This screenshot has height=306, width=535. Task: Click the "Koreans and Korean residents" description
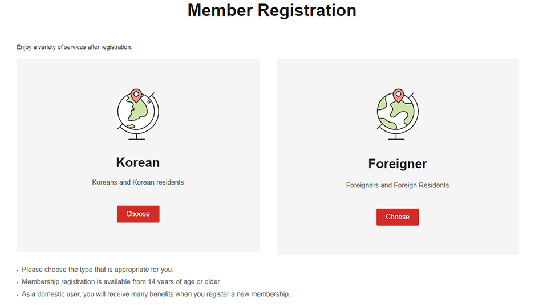click(x=138, y=183)
